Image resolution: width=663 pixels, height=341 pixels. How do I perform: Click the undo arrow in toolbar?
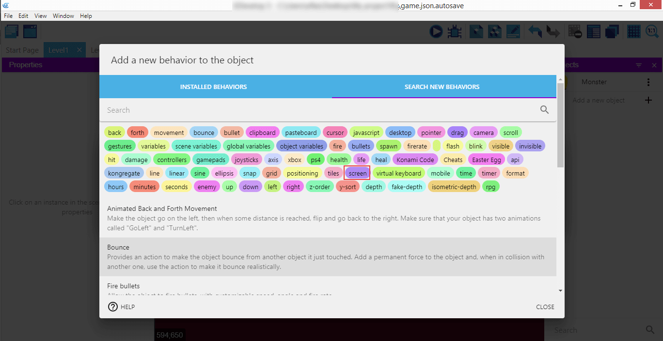[535, 32]
